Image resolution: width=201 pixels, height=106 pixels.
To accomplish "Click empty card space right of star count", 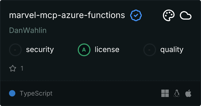I will click(x=106, y=69).
